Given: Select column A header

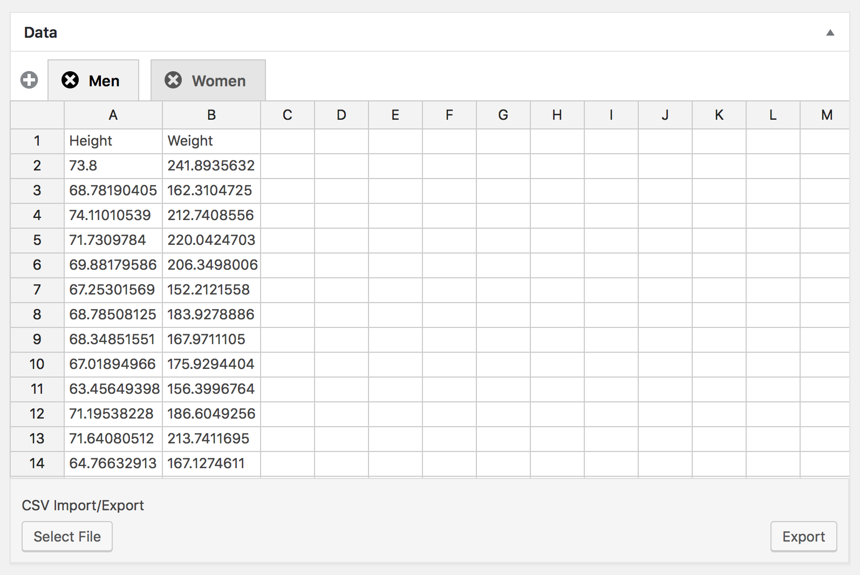Looking at the screenshot, I should [113, 115].
